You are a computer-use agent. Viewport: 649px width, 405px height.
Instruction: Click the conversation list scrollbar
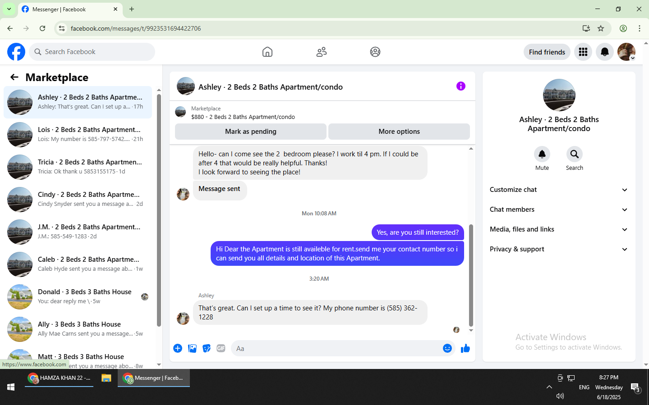[159, 210]
